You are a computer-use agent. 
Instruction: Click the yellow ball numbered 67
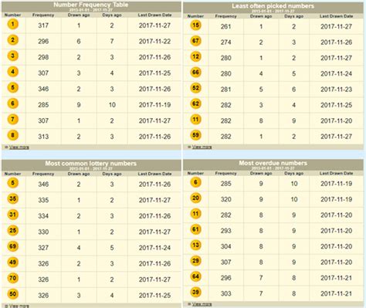[195, 41]
